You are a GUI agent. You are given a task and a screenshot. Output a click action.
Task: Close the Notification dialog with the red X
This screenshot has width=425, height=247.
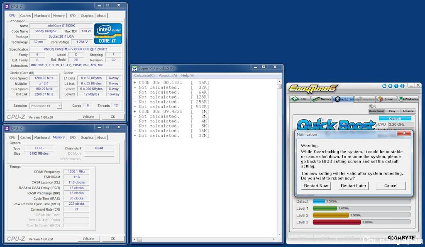(x=404, y=133)
